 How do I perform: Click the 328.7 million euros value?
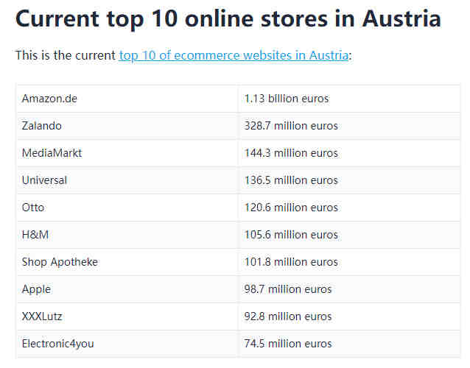click(x=291, y=126)
